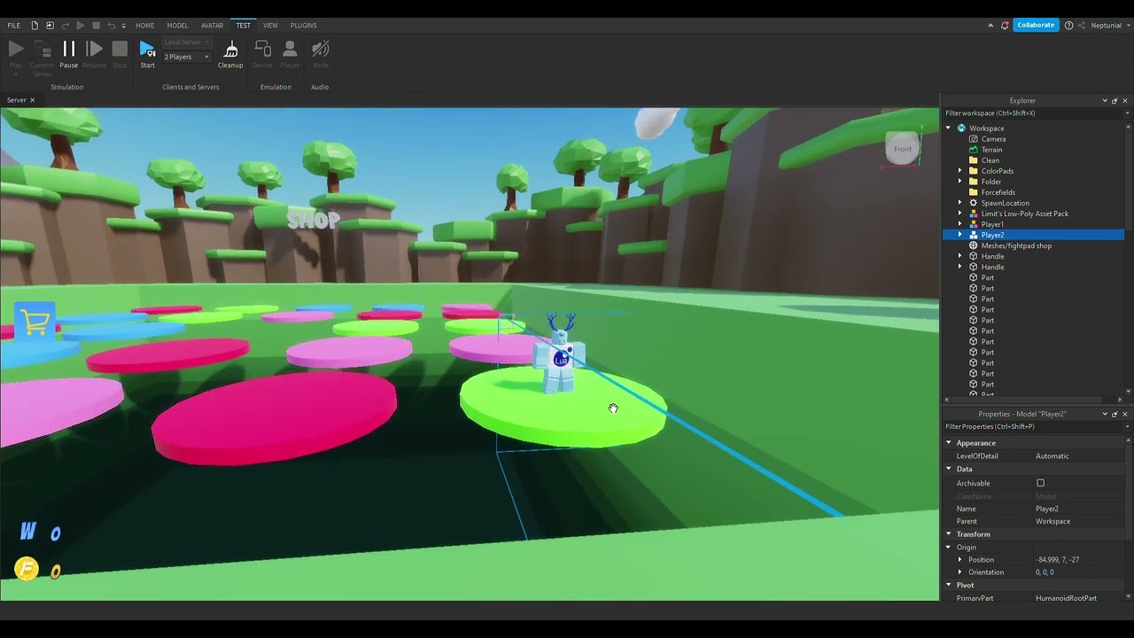Click the Stop simulation icon
This screenshot has height=638, width=1134.
120,49
